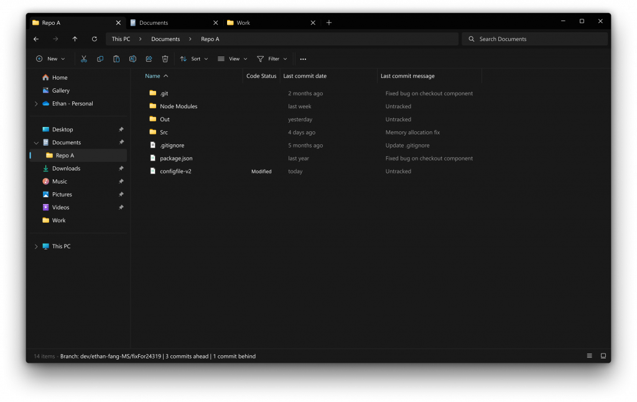Click the .gitignore file icon
637x402 pixels.
153,145
